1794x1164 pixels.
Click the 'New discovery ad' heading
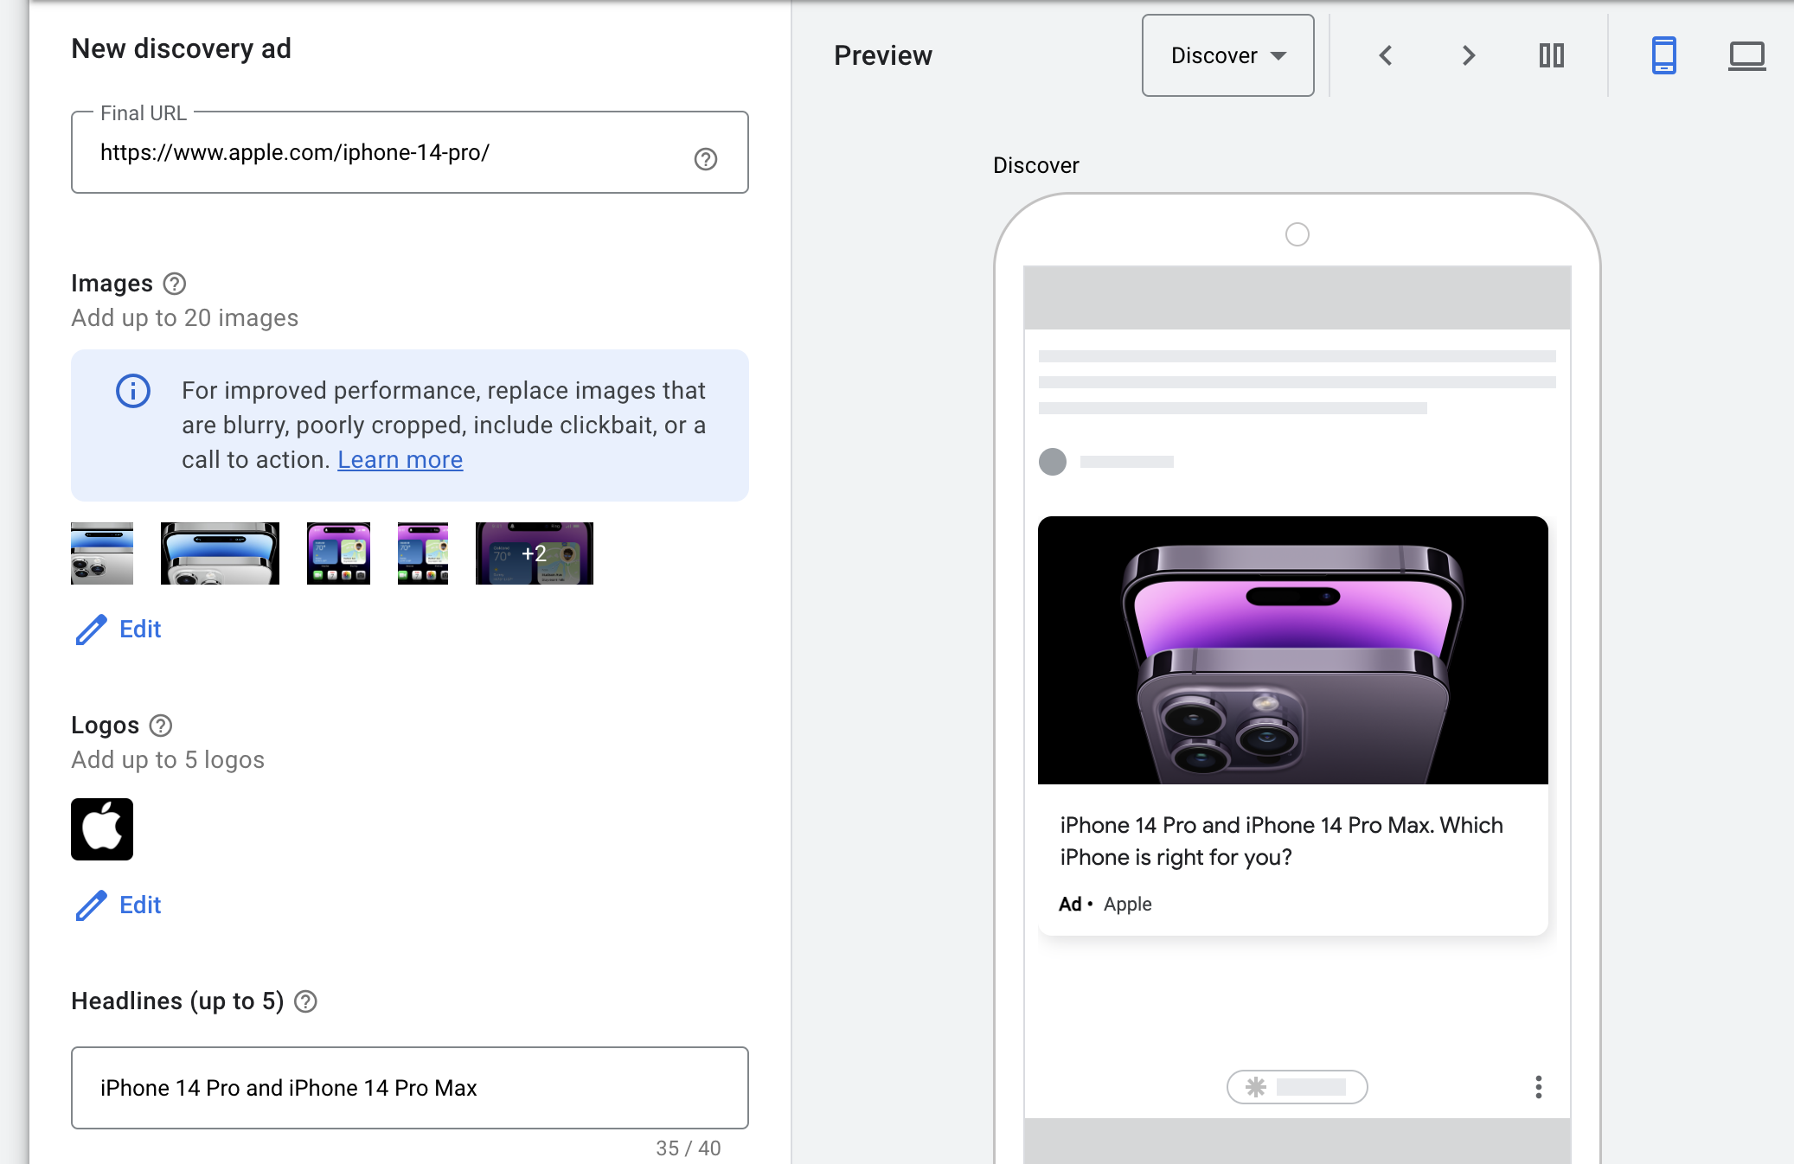182,49
